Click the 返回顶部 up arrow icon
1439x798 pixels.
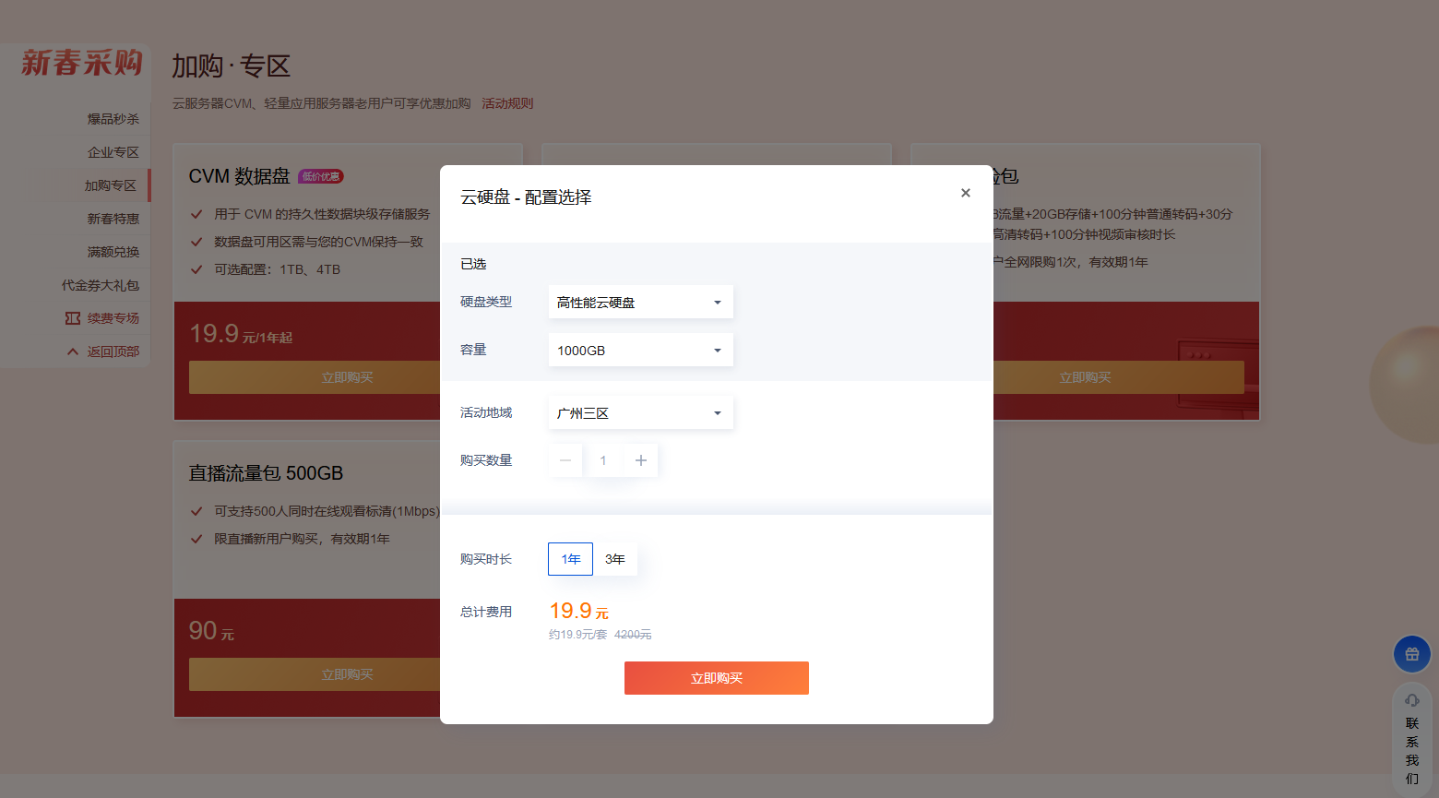point(73,351)
